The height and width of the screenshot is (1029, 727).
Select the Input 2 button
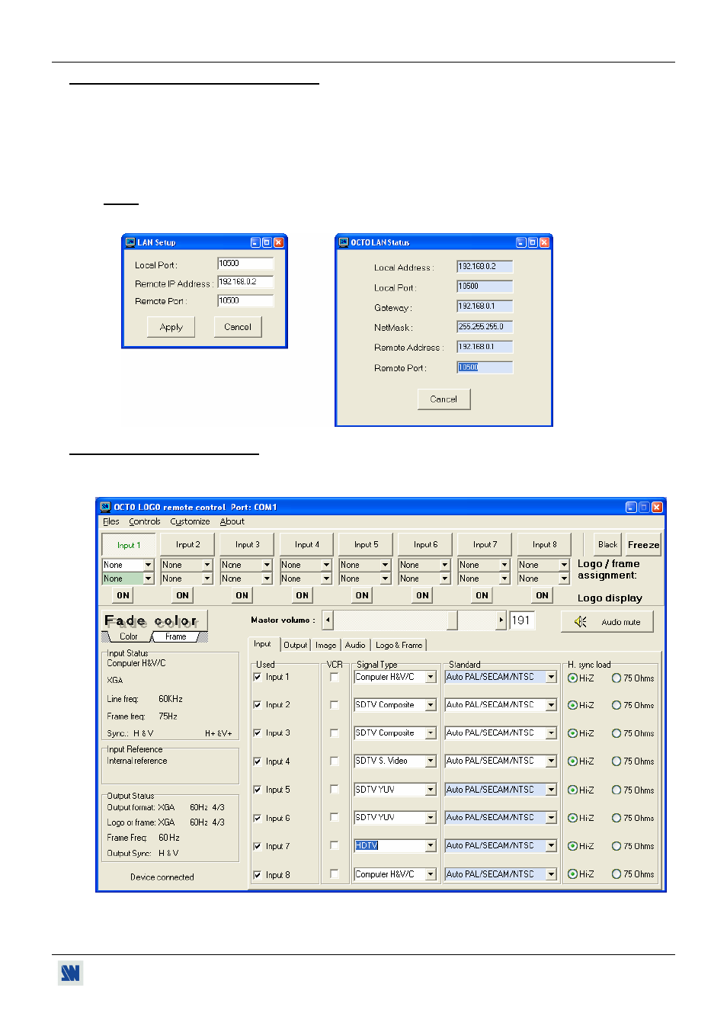[x=187, y=545]
